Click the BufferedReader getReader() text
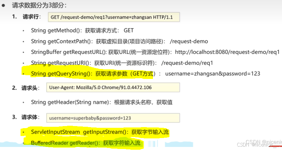Image resolution: width=282 pixels, height=150 pixels. point(65,143)
